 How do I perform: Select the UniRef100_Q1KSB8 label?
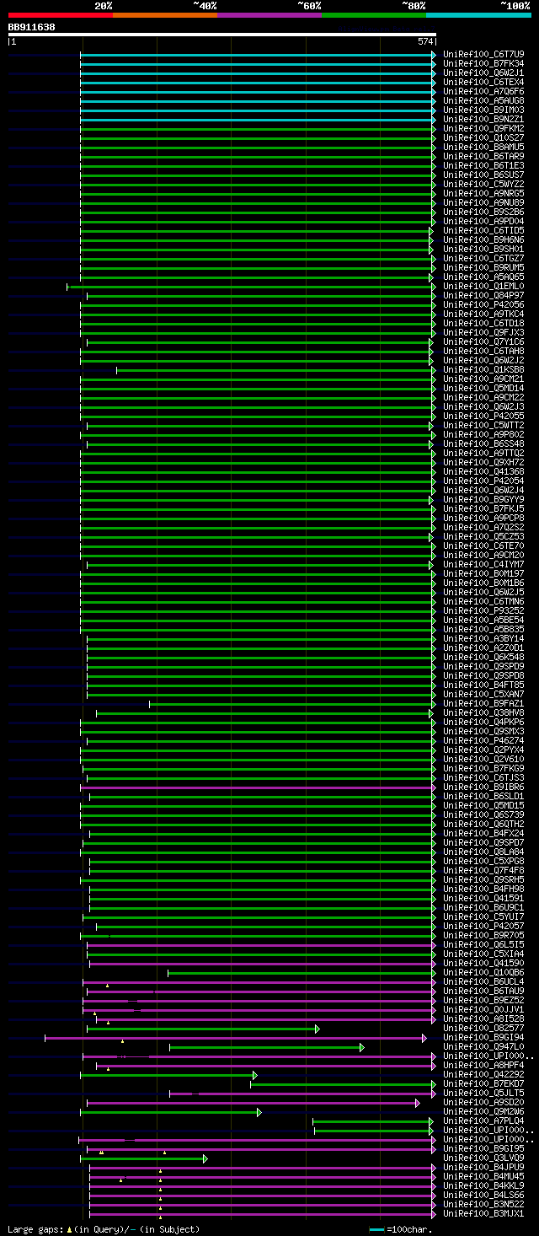point(483,369)
